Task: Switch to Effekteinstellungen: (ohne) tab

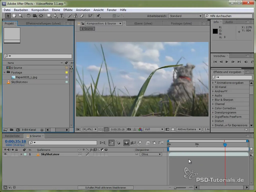Action: [43, 23]
